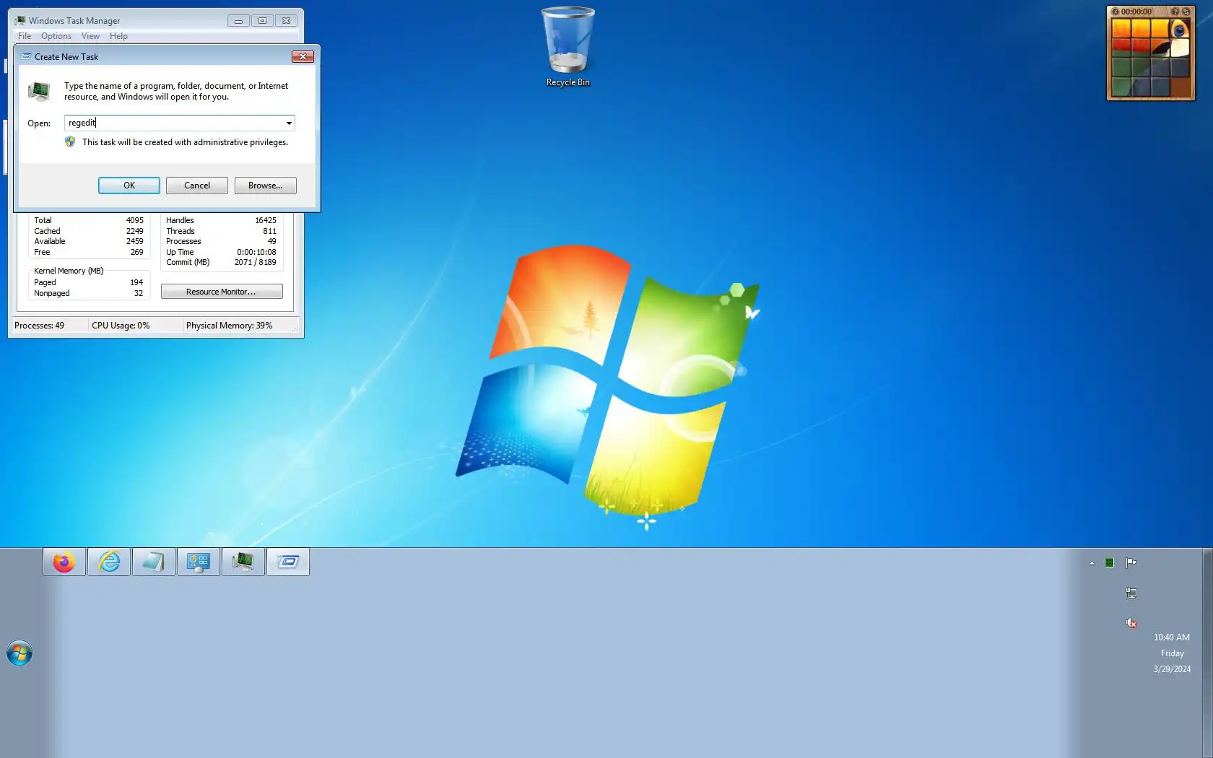Click the Show Desktop strip at the taskbar edge
This screenshot has height=758, width=1213.
(x=1207, y=653)
